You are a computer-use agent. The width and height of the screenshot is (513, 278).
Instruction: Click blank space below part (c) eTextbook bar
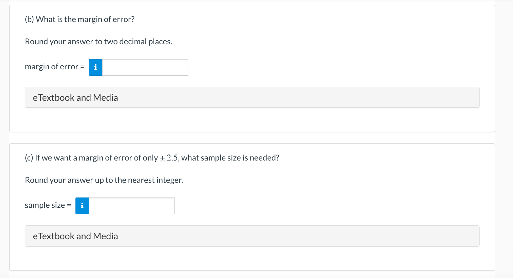click(x=252, y=258)
